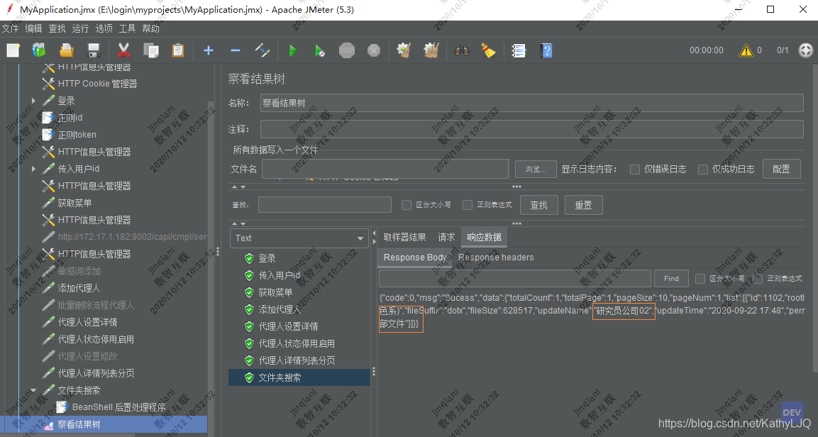The height and width of the screenshot is (437, 818).
Task: Save the test plan with floppy icon
Action: (94, 50)
